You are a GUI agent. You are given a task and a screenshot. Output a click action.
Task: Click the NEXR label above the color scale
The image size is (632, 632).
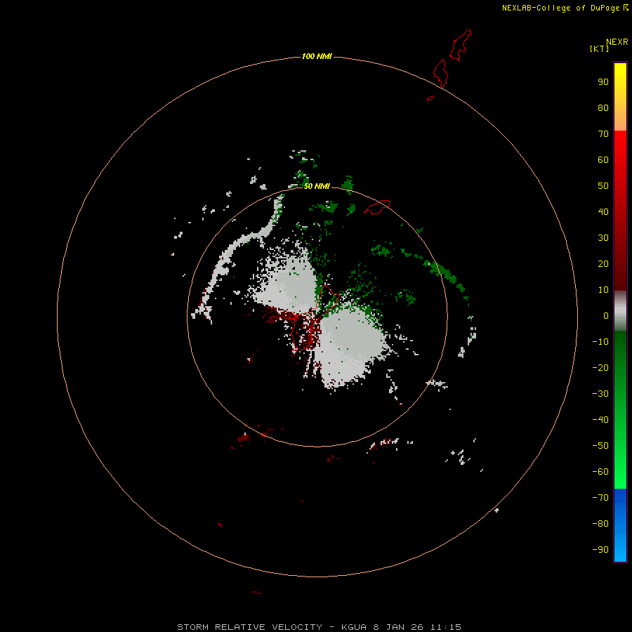[617, 42]
